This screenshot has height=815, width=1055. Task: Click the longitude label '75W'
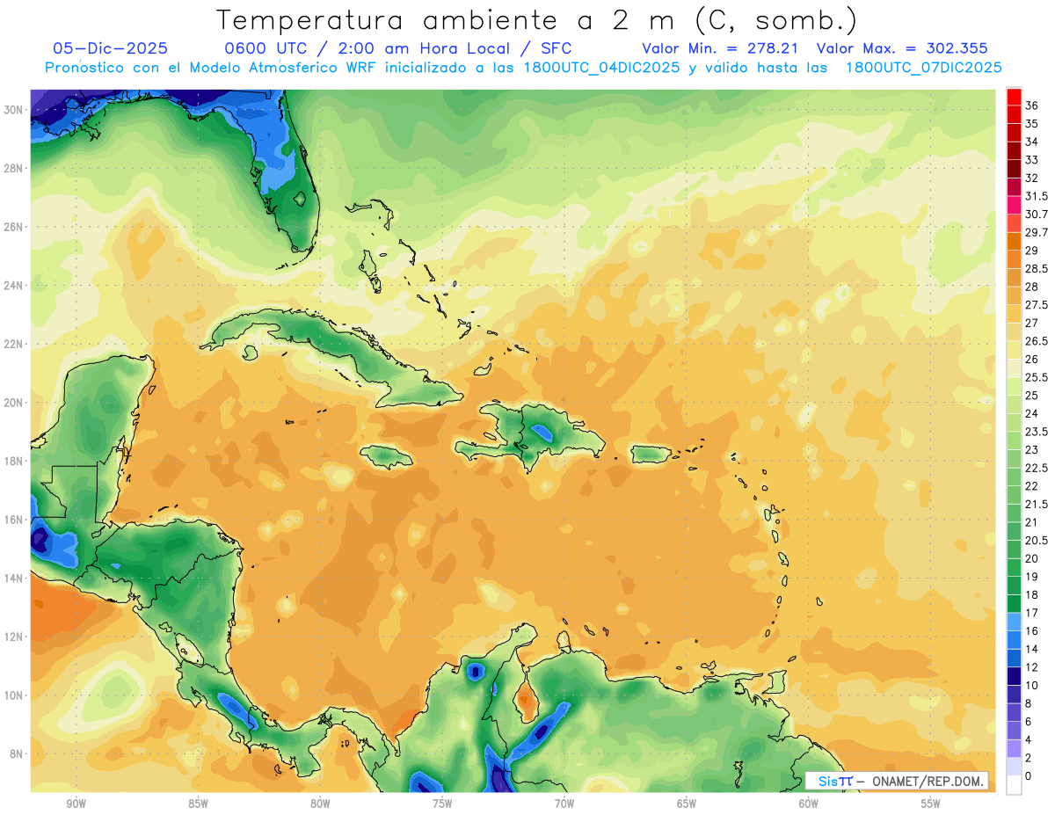pyautogui.click(x=442, y=804)
